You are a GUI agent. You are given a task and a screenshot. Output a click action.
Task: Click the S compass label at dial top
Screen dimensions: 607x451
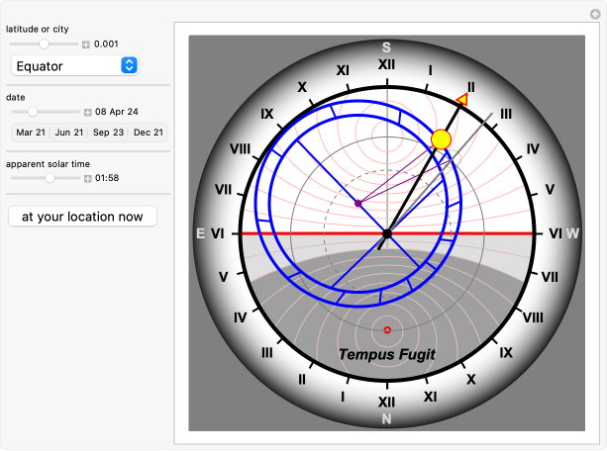click(387, 47)
